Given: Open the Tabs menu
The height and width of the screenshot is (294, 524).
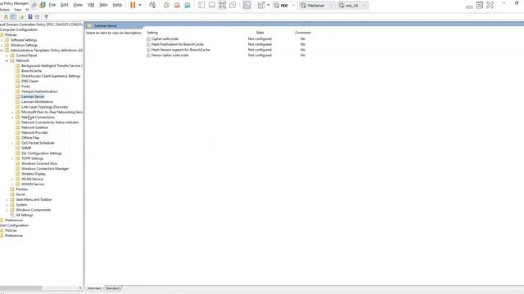Looking at the screenshot, I should 104,5.
